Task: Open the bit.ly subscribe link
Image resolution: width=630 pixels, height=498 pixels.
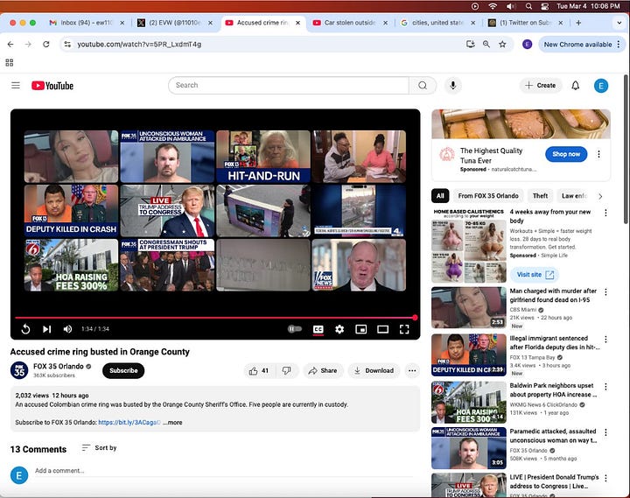Action: [129, 423]
